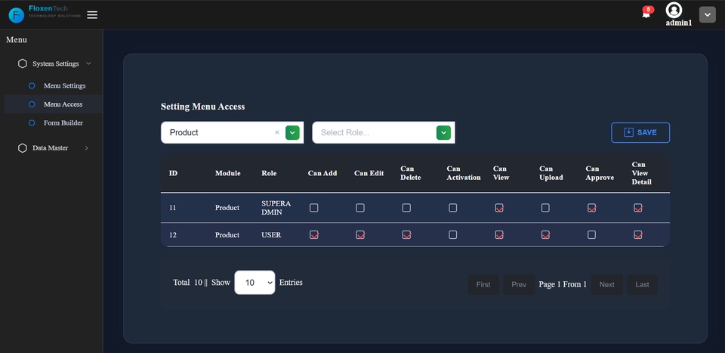Click the circle icon next to Form Builder
The image size is (725, 353).
(x=32, y=122)
